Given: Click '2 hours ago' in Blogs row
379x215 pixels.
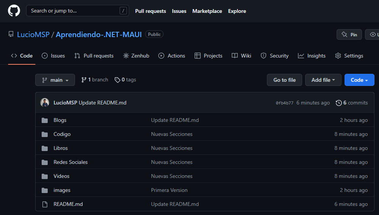Looking at the screenshot, I should click(x=354, y=120).
